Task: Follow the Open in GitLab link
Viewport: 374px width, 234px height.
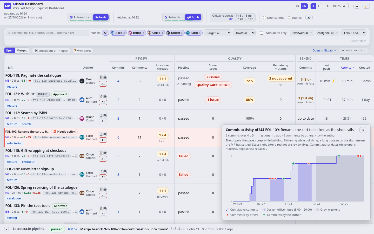Action: tap(324, 50)
